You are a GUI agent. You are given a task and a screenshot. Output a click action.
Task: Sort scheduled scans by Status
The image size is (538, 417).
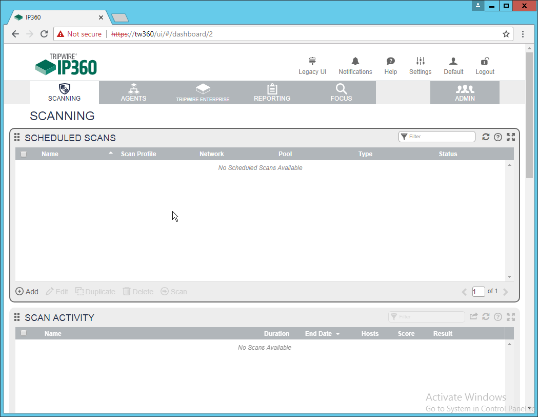pos(448,154)
